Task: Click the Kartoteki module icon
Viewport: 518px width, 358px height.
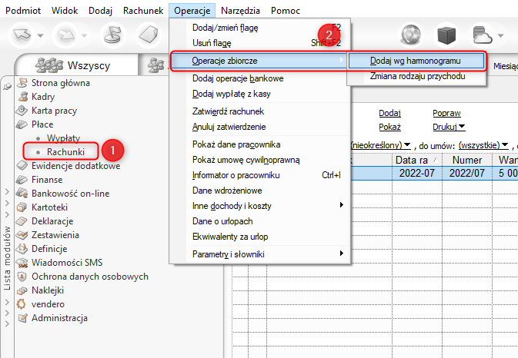Action: [22, 207]
